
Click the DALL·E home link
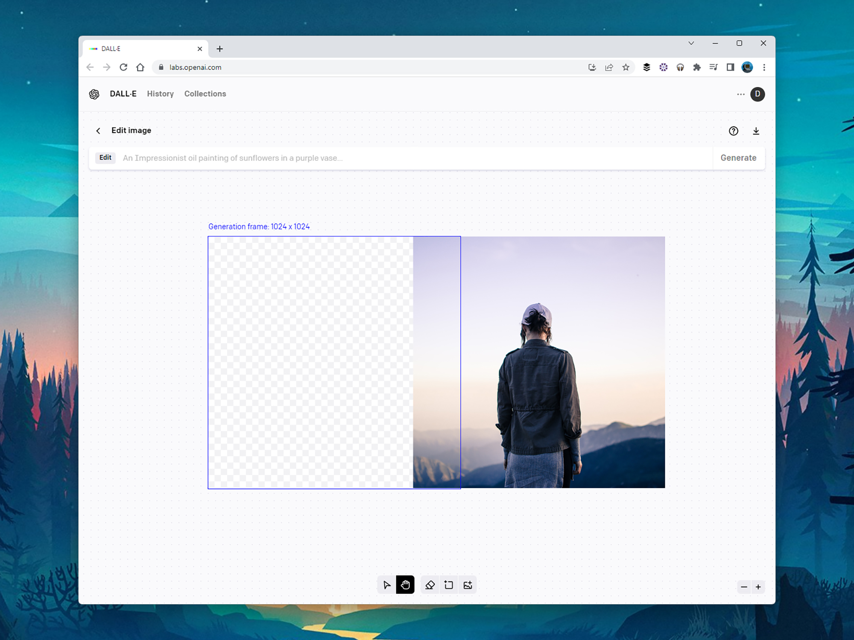pyautogui.click(x=123, y=94)
